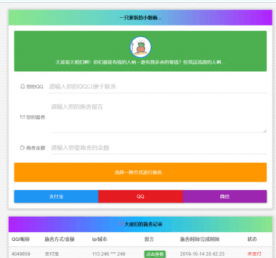Click the ip/城市 column header

tap(99, 239)
